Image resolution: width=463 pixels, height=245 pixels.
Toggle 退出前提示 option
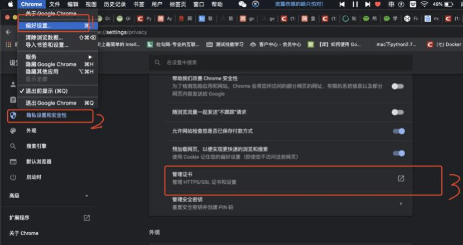click(x=58, y=91)
